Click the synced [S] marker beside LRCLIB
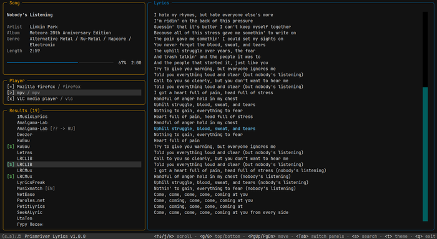This screenshot has height=239, width=437. click(x=11, y=165)
